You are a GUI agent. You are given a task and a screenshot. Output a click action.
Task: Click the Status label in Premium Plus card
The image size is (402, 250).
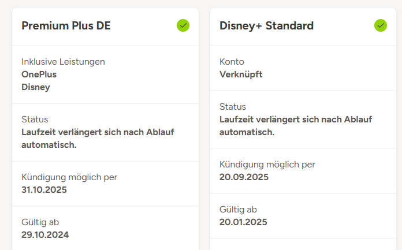(x=35, y=120)
